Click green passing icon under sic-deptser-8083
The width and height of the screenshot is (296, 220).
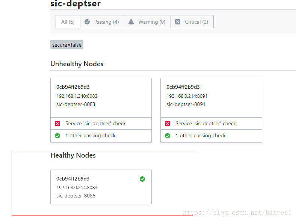(57, 136)
